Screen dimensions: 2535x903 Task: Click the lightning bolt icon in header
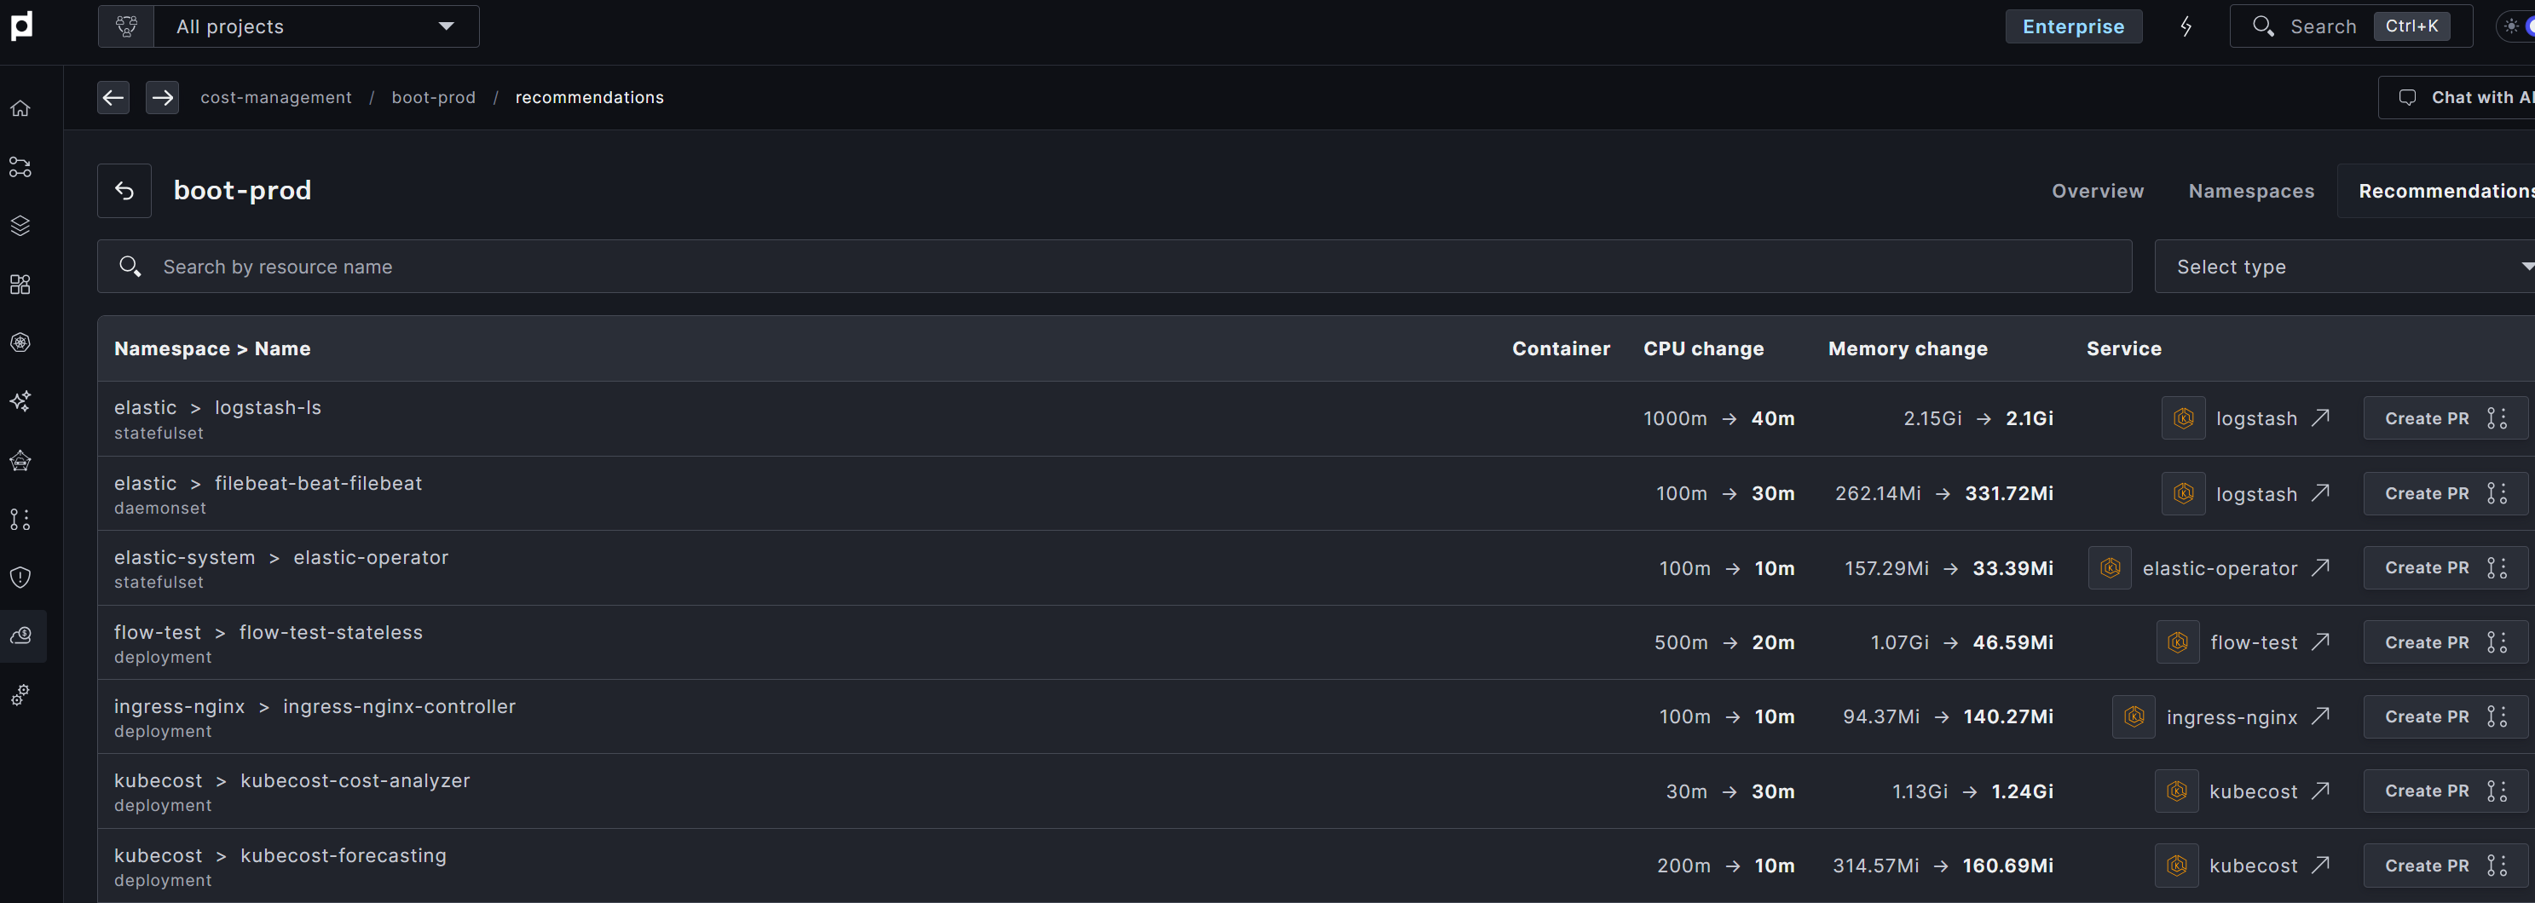[x=2186, y=26]
